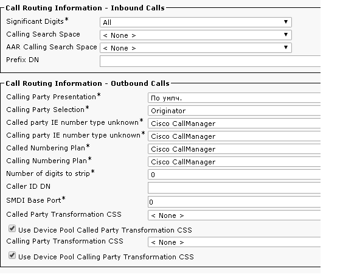The image size is (340, 280).
Task: Open the Significant Digits dropdown
Action: 196,22
